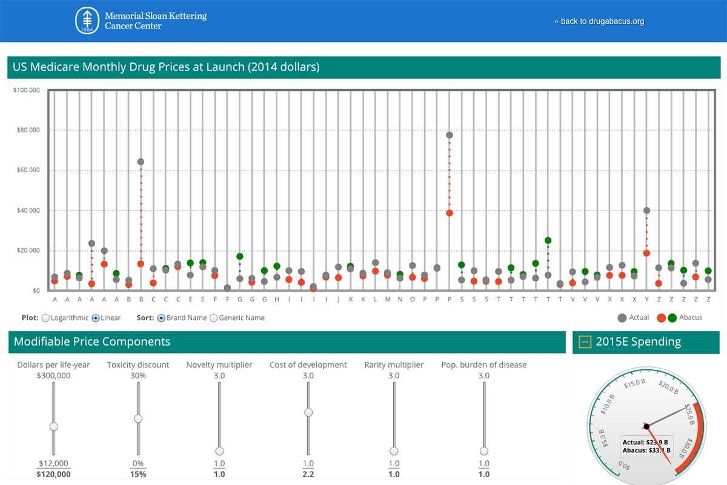This screenshot has height=485, width=727.
Task: Click the red Abacus legend dot
Action: pos(662,318)
